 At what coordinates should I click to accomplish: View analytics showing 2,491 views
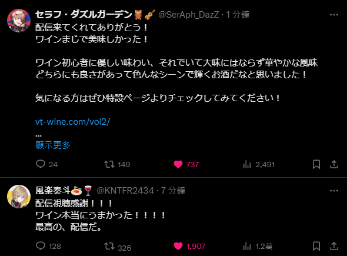click(x=259, y=164)
